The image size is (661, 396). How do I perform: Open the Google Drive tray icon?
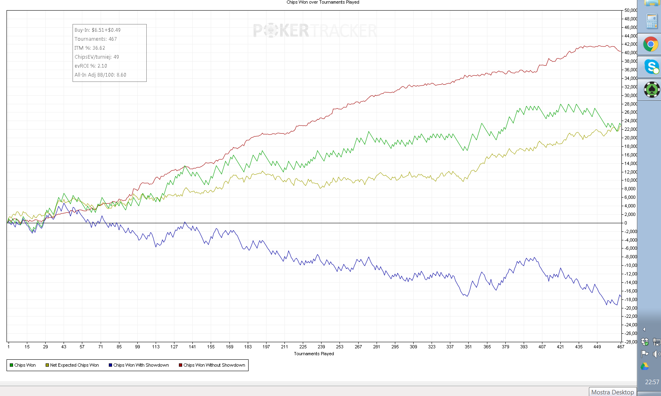coord(645,366)
